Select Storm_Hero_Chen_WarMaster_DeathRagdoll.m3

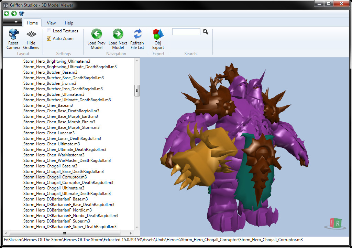[67, 161]
